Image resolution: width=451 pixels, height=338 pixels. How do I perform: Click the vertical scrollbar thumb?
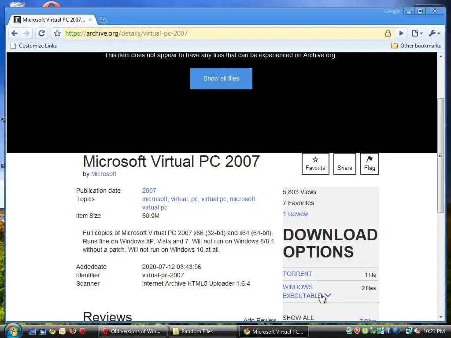click(440, 155)
